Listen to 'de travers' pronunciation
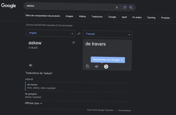This screenshot has height=115, width=176. (x=97, y=66)
